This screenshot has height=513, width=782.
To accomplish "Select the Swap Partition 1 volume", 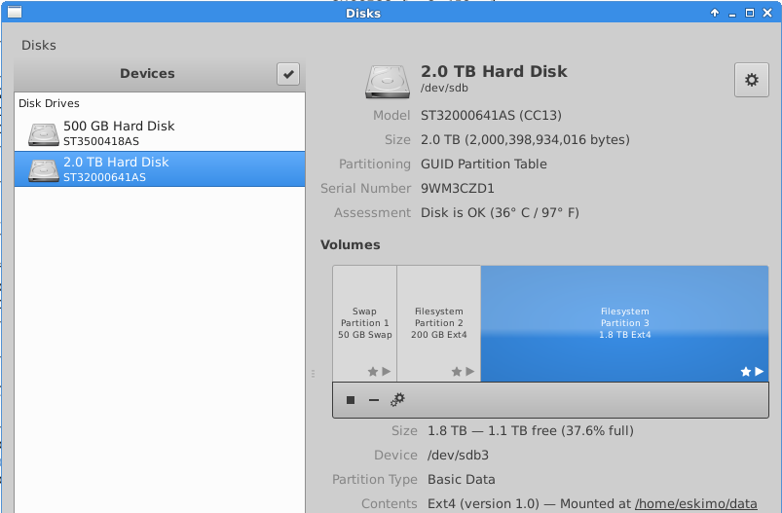I will click(364, 323).
